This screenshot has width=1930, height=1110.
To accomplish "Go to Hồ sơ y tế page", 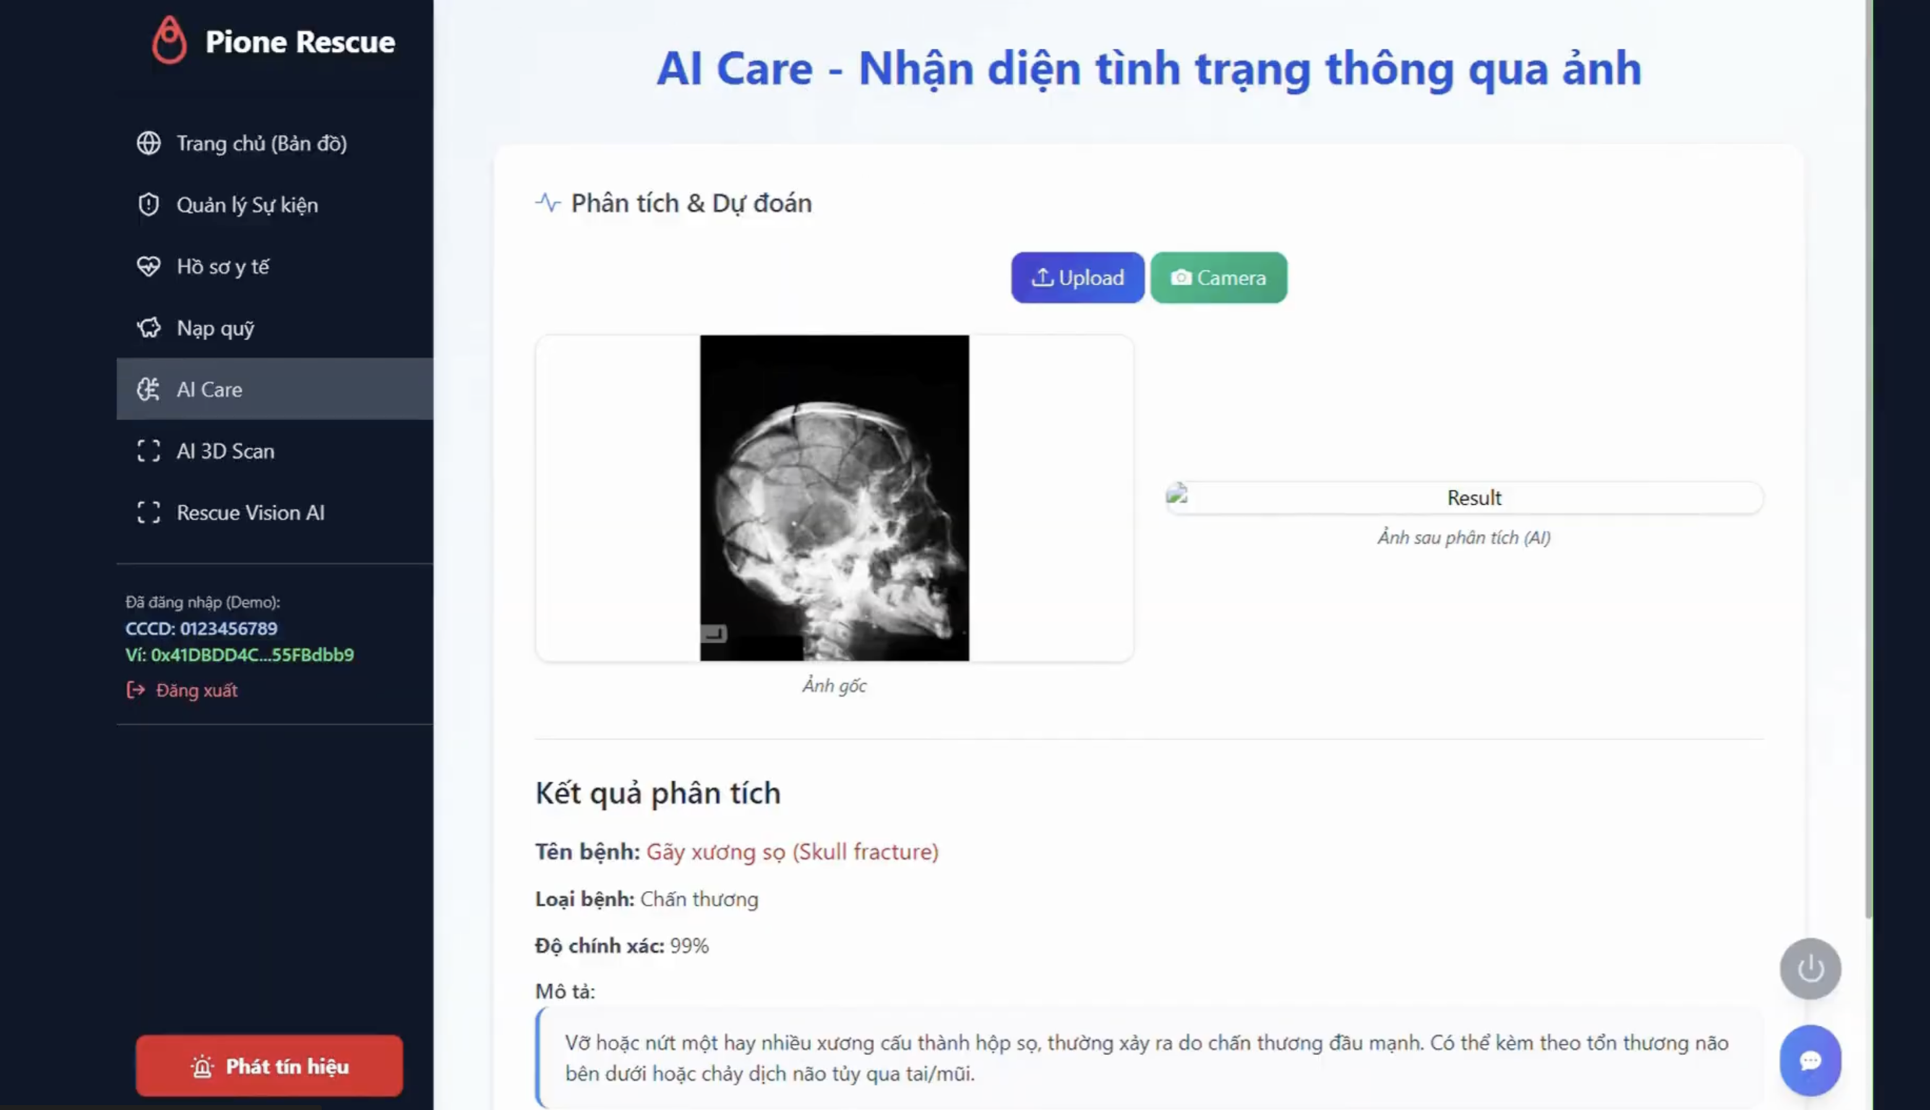I will pyautogui.click(x=223, y=266).
